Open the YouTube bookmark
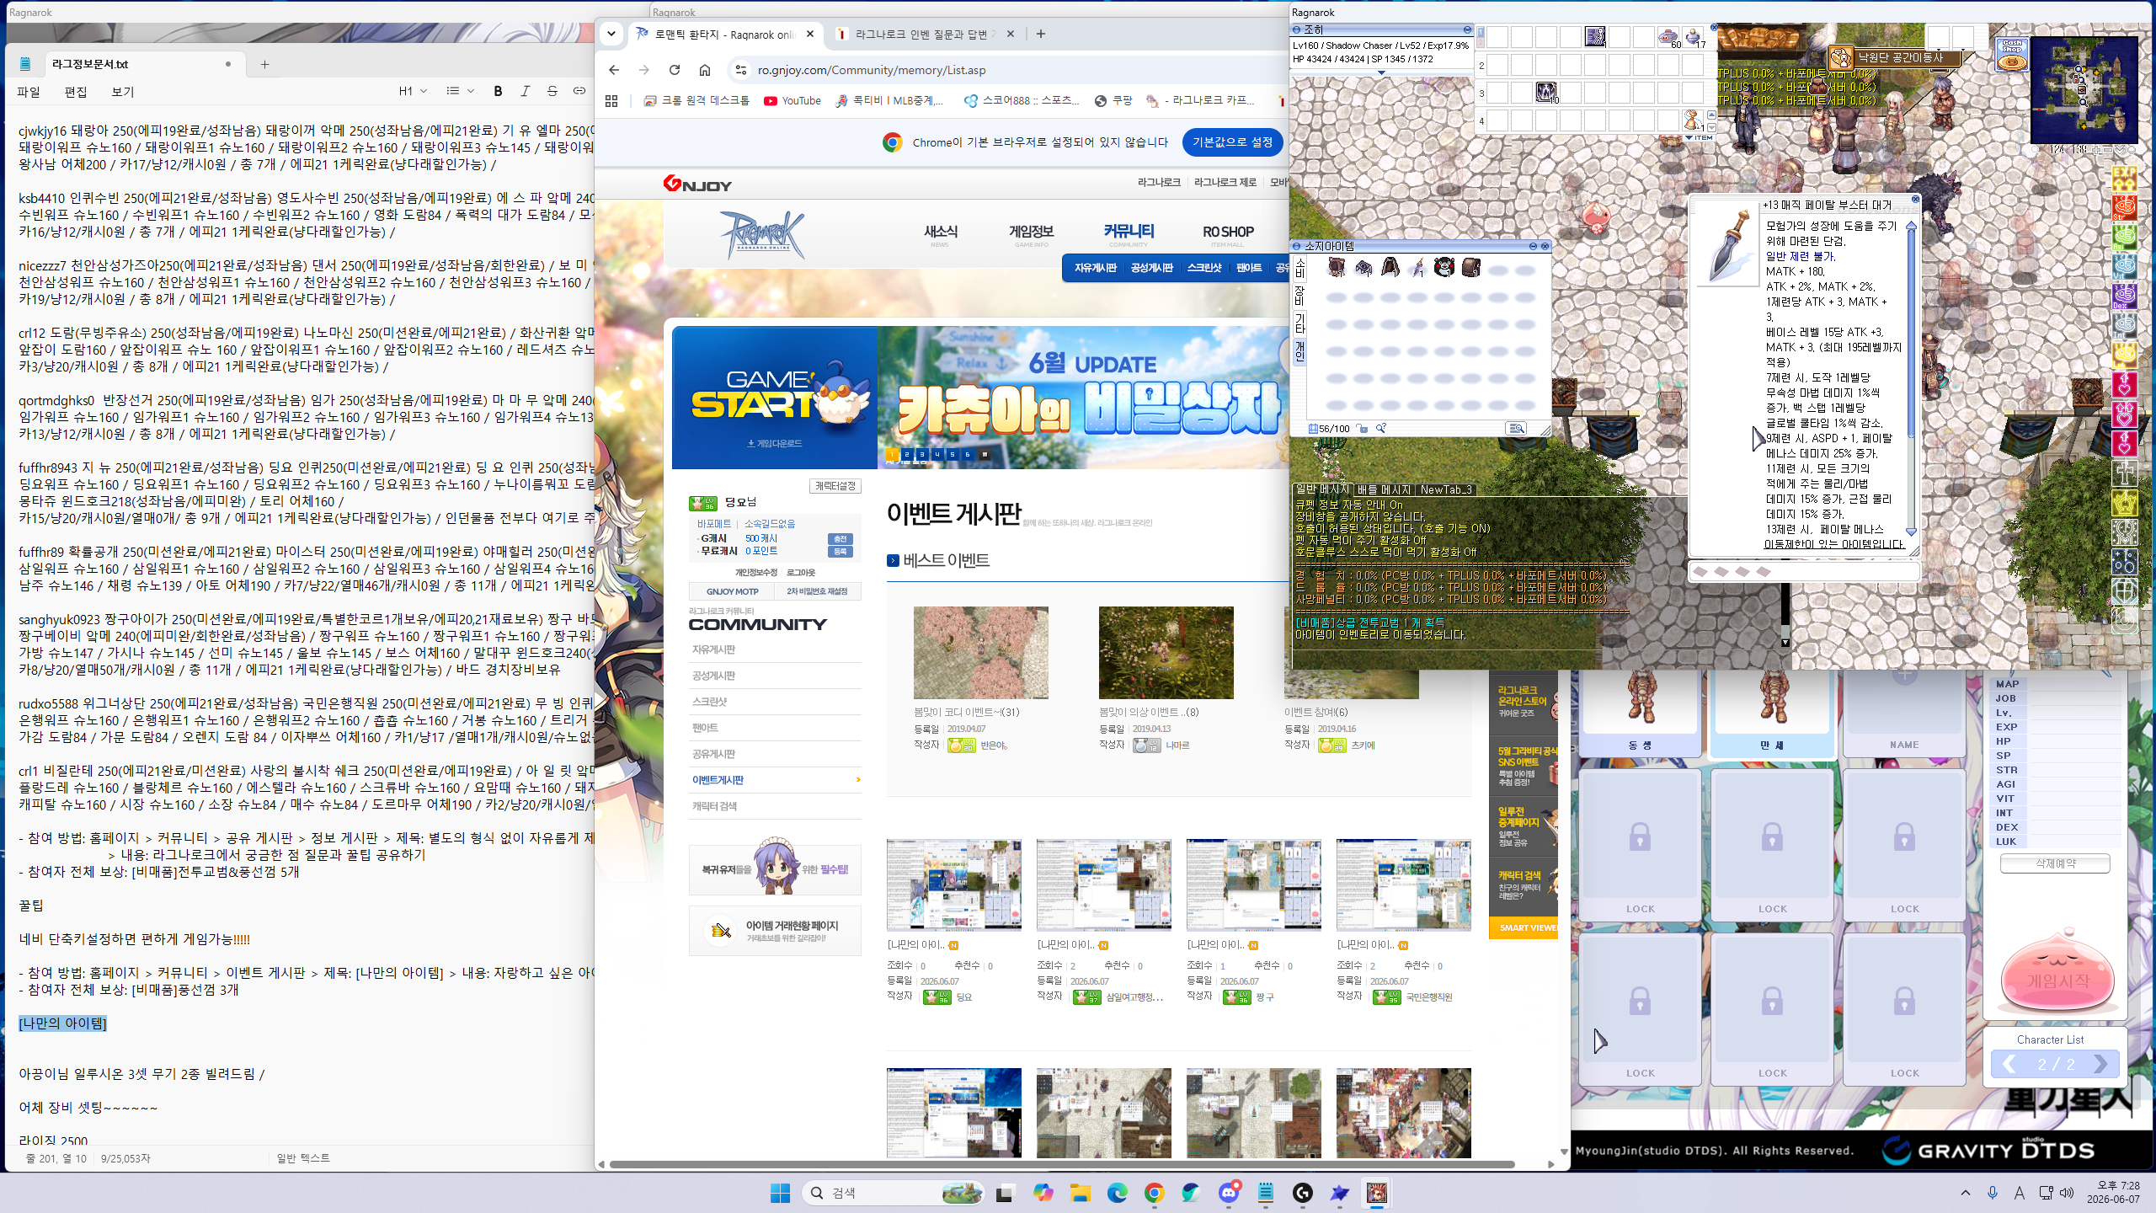The width and height of the screenshot is (2156, 1213). 792,101
